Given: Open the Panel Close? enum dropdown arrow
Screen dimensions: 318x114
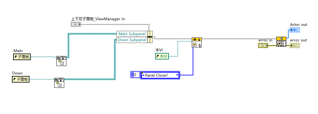Looking at the screenshot, I should click(177, 75).
